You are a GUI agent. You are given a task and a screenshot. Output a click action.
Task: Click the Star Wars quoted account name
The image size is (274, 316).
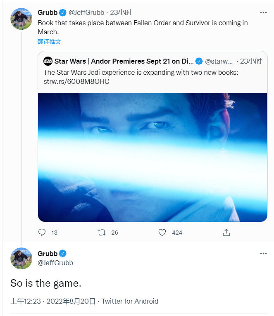[124, 61]
